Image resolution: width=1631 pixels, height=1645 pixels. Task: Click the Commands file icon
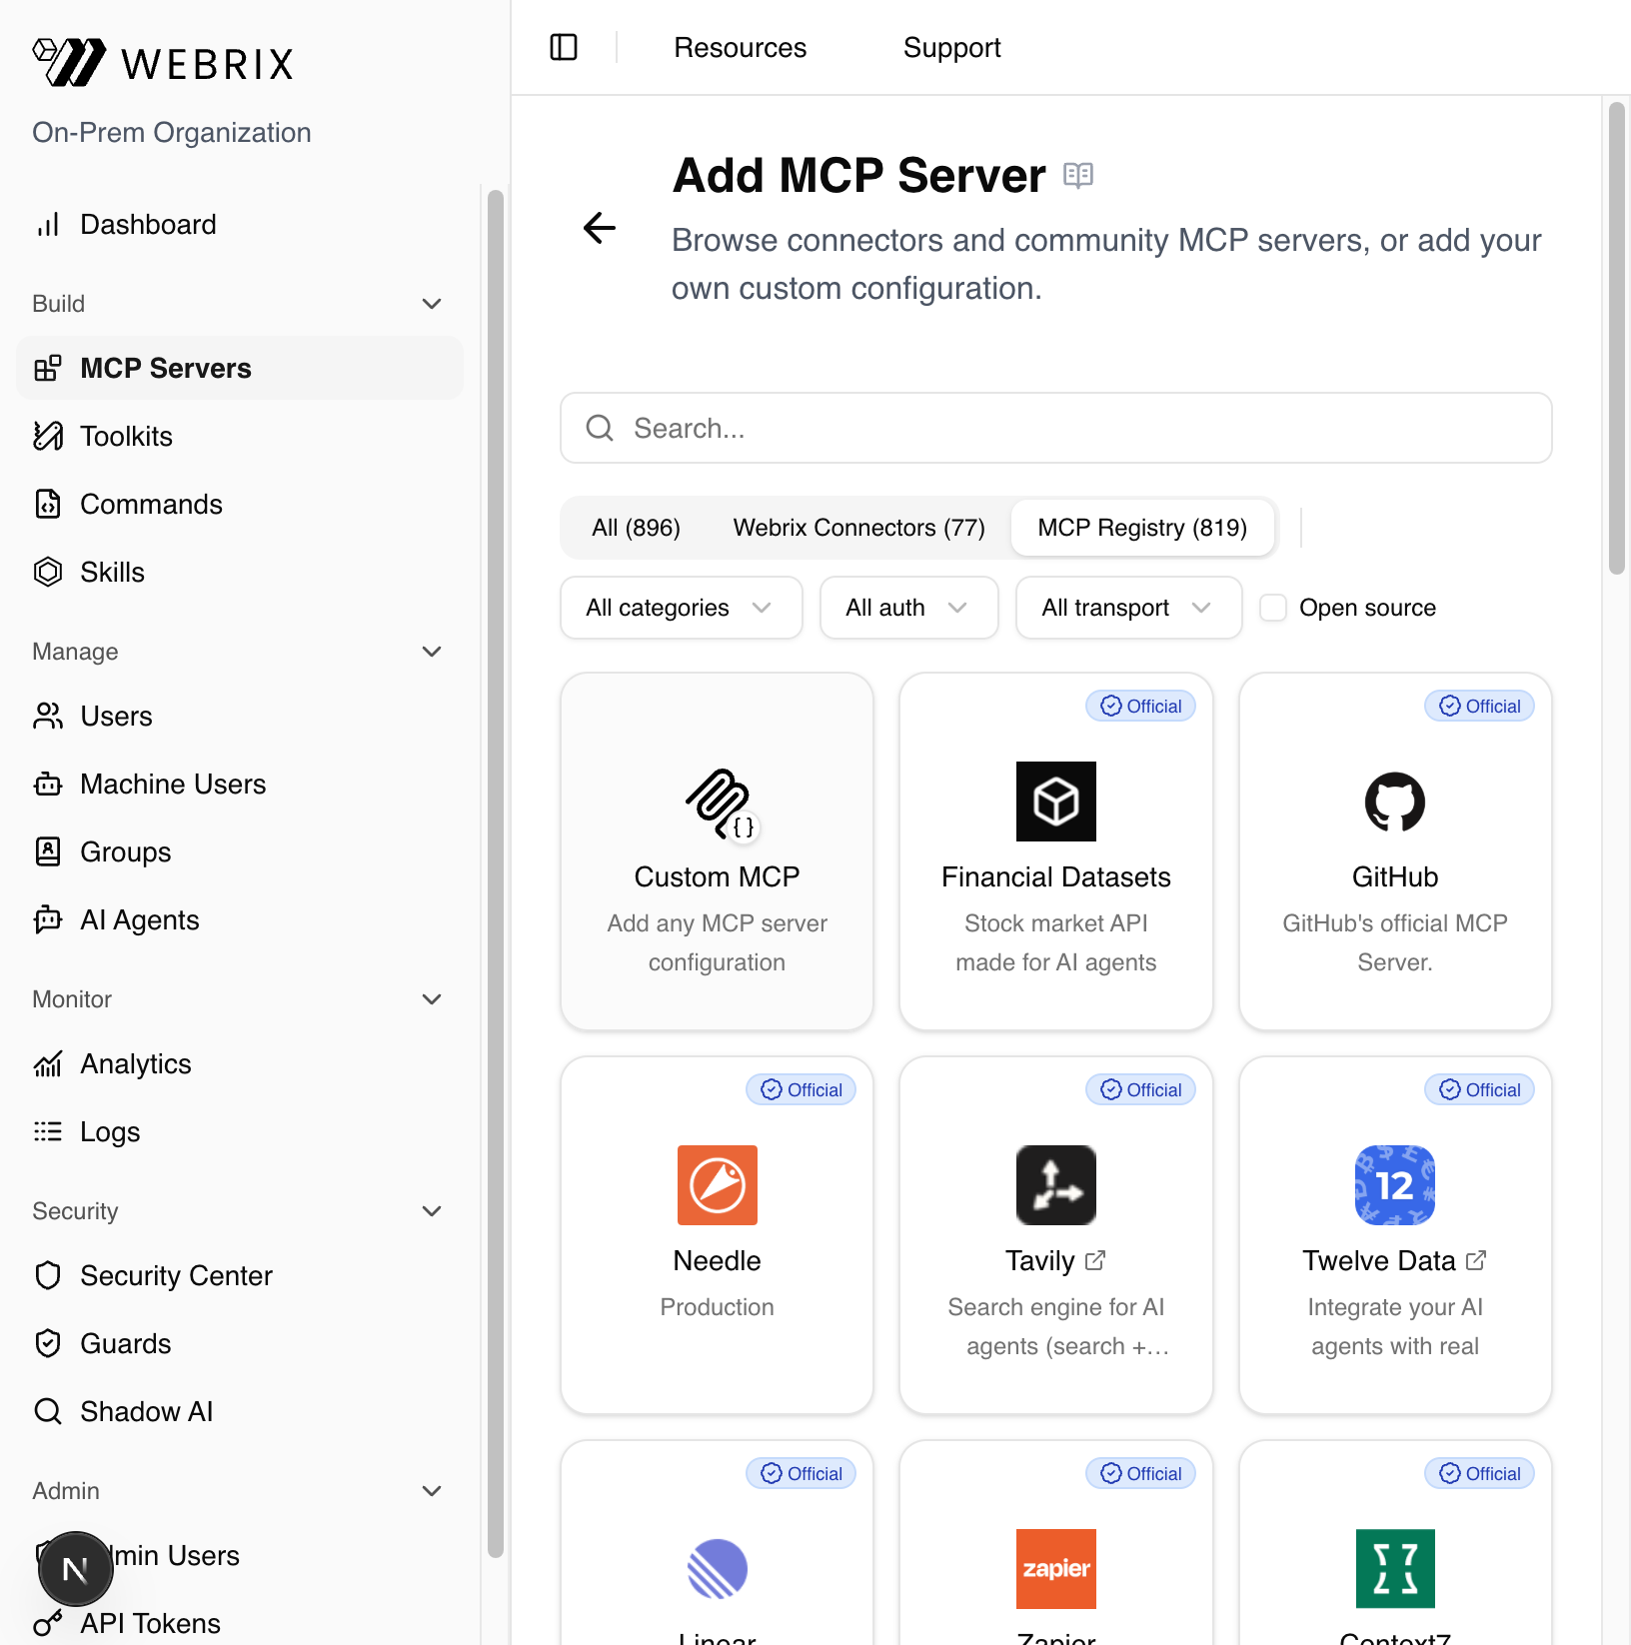[48, 504]
